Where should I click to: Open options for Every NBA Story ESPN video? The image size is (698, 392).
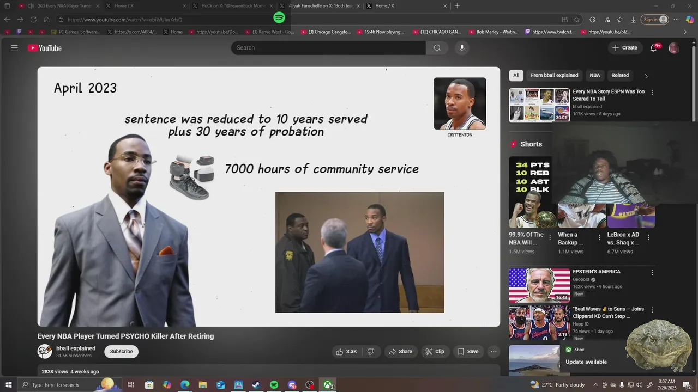click(x=652, y=93)
